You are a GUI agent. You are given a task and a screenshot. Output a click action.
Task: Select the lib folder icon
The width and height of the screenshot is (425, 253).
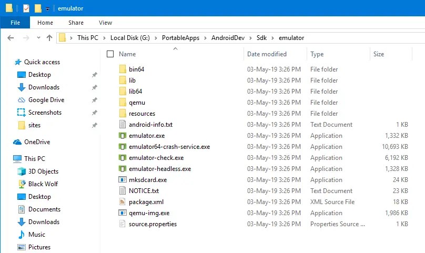pos(123,80)
